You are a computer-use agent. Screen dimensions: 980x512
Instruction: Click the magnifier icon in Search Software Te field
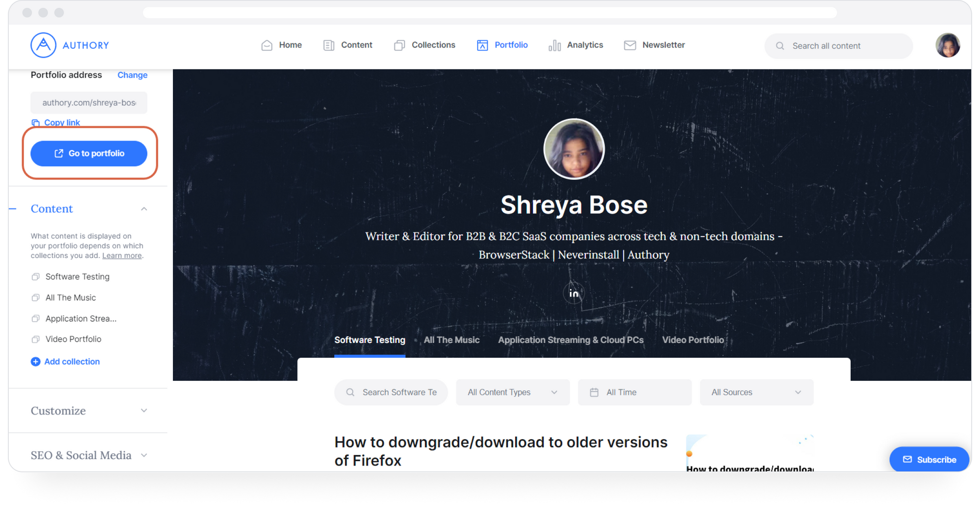tap(350, 393)
